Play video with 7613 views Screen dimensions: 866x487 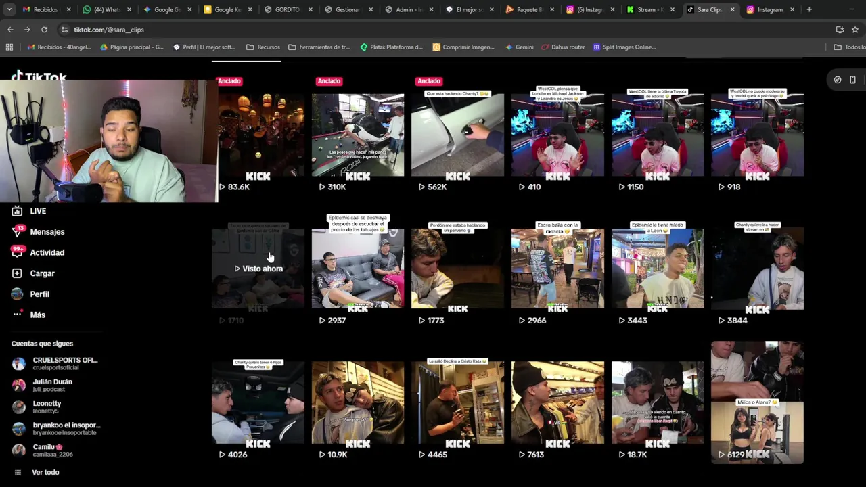(557, 402)
